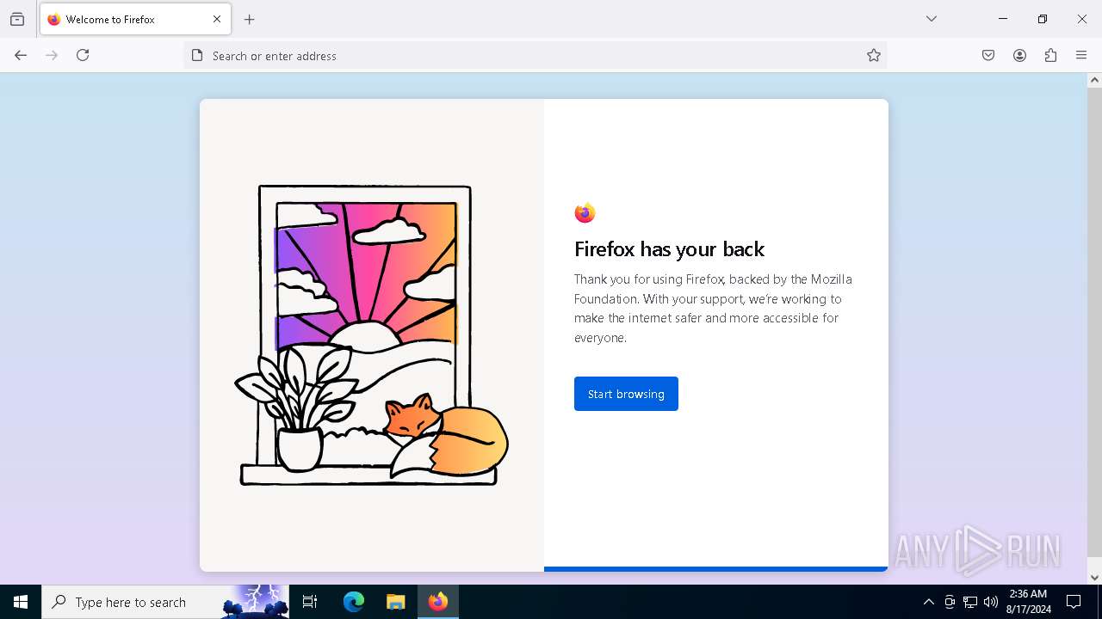The width and height of the screenshot is (1102, 619).
Task: Click the Firefox logo above the heading
Action: [x=585, y=212]
